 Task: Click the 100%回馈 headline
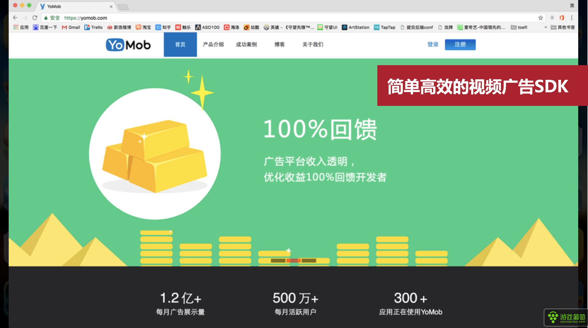(x=320, y=129)
